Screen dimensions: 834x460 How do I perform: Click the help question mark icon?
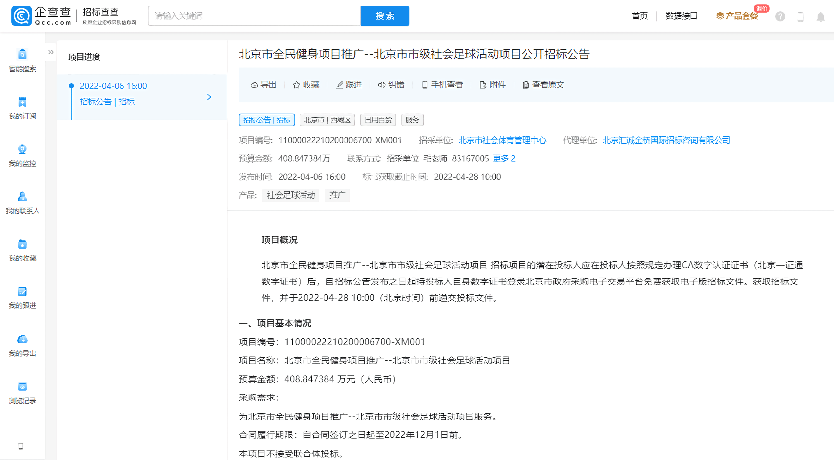pos(780,16)
